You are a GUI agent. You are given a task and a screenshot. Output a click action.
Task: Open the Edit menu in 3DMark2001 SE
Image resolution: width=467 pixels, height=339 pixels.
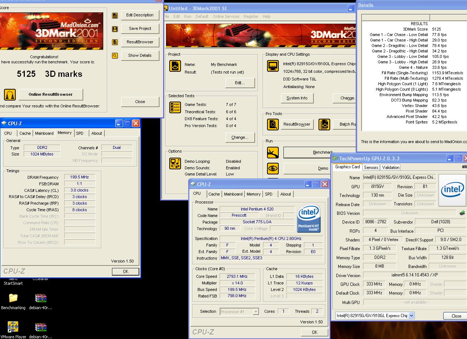pos(177,16)
